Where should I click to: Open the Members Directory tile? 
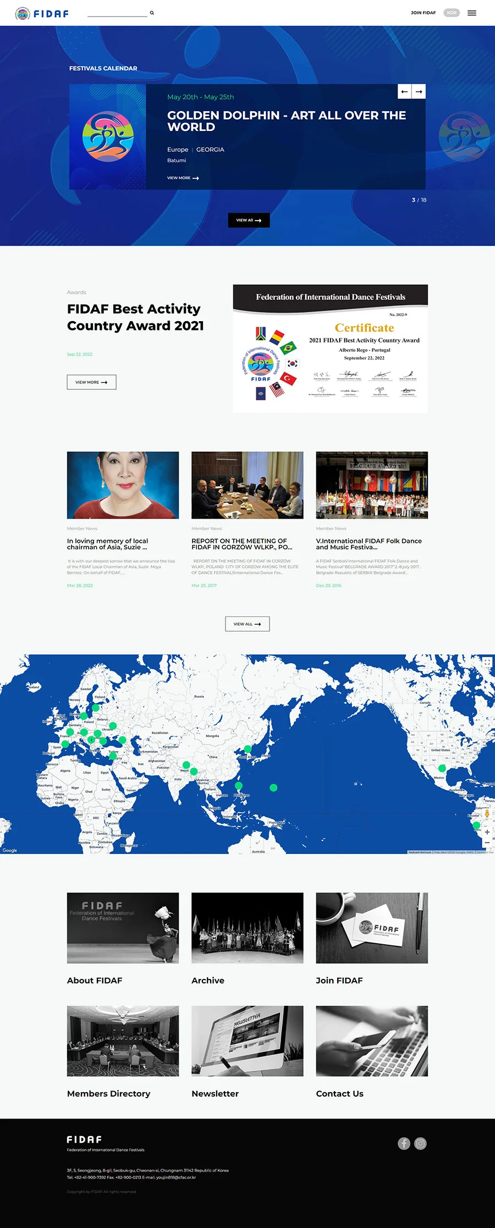coord(123,1040)
